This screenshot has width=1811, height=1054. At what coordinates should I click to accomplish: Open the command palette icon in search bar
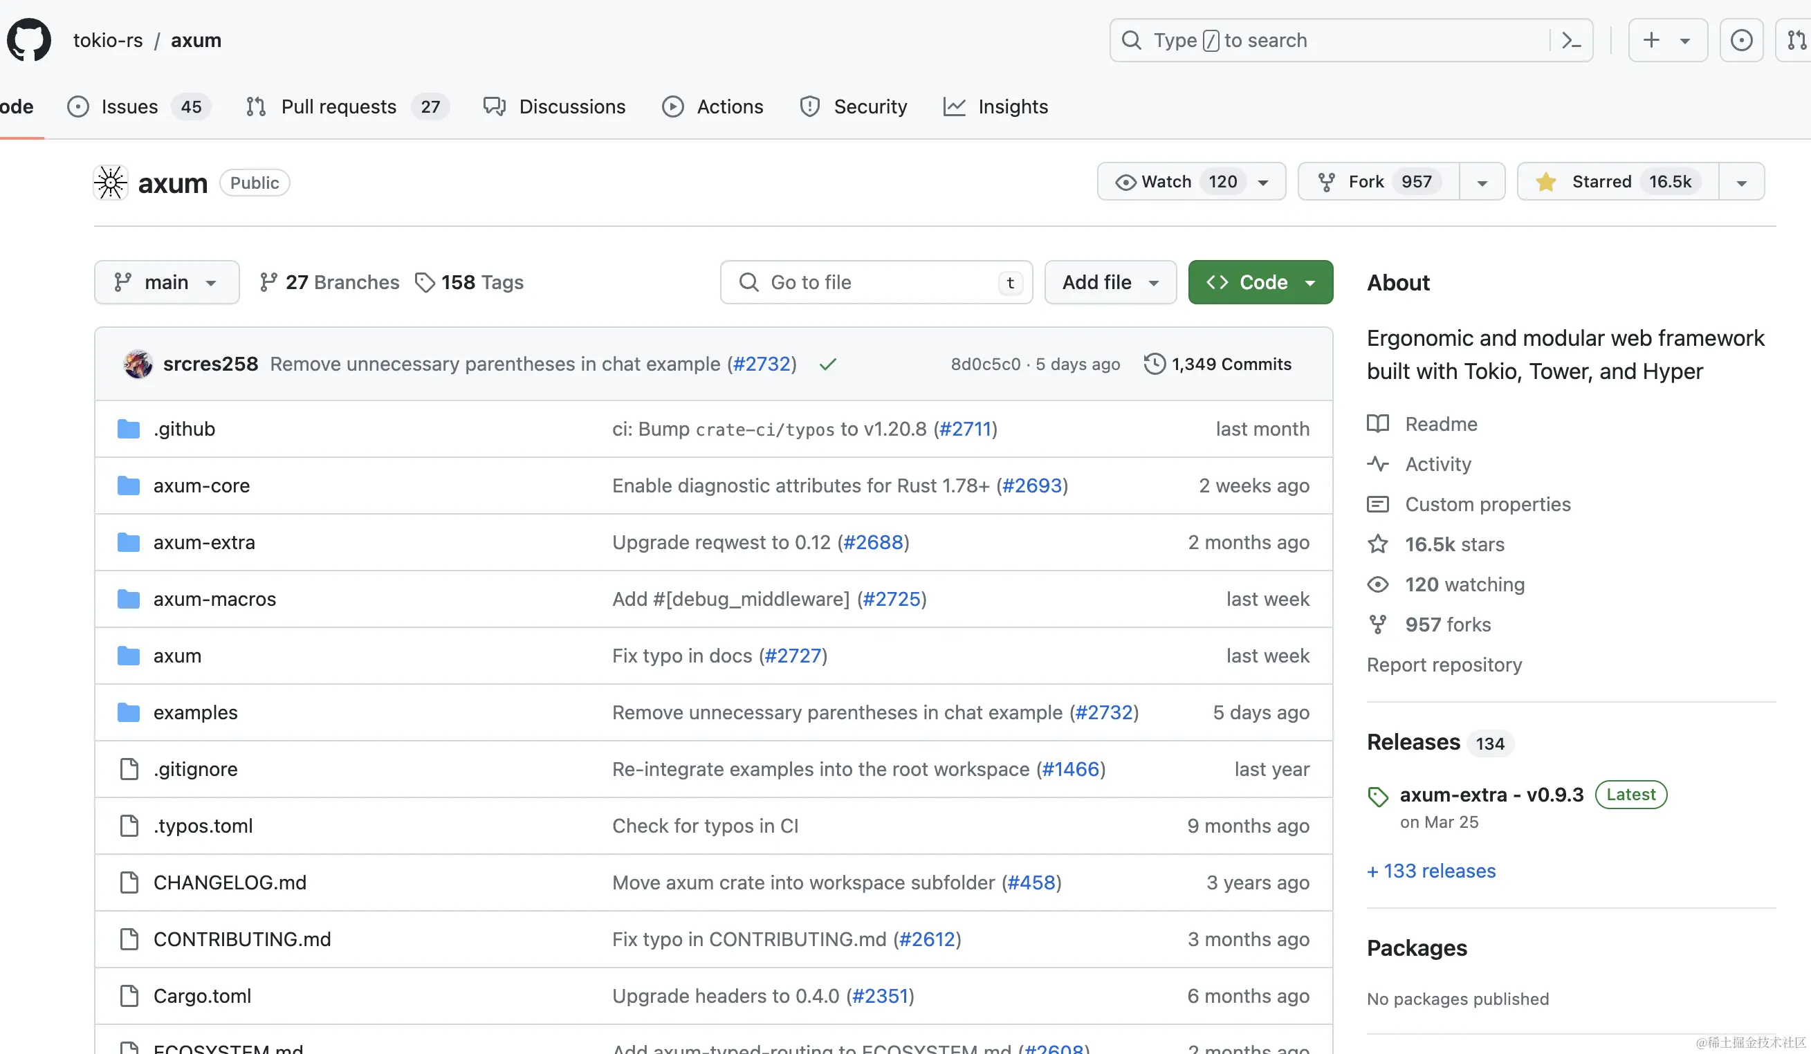click(x=1571, y=40)
